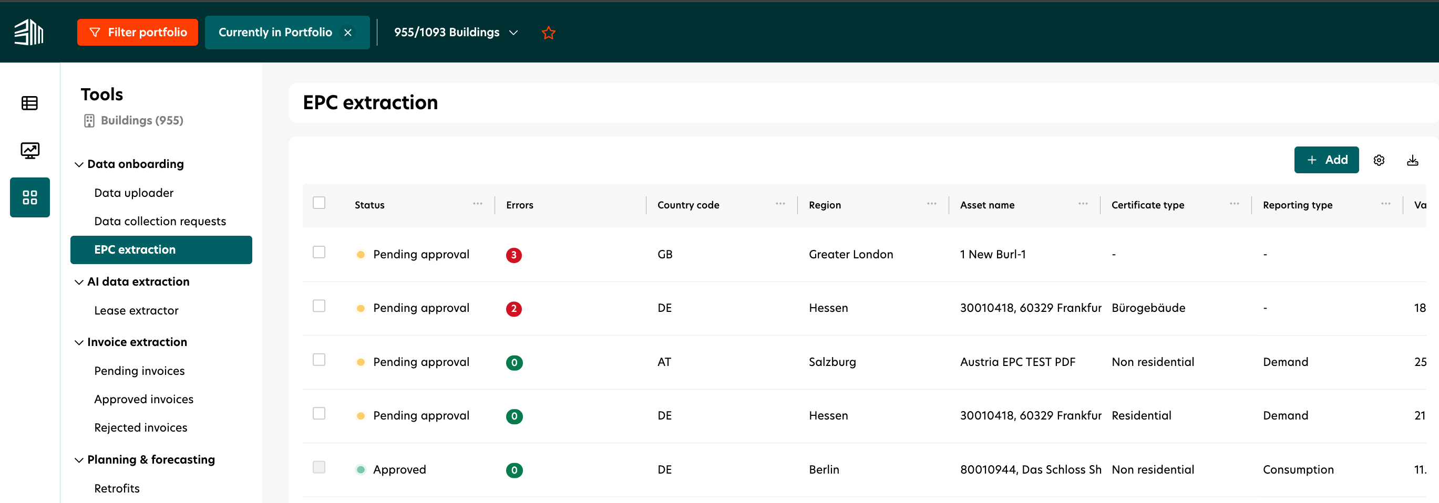Toggle the select-all rows checkbox
This screenshot has height=503, width=1439.
pyautogui.click(x=319, y=203)
